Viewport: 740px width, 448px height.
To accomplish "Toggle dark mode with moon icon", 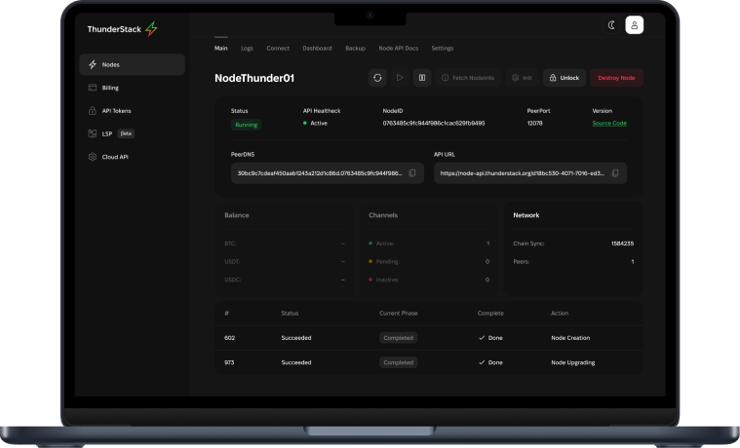I will click(611, 25).
